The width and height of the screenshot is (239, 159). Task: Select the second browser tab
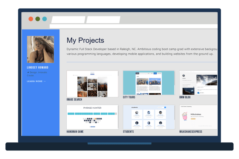[103, 20]
